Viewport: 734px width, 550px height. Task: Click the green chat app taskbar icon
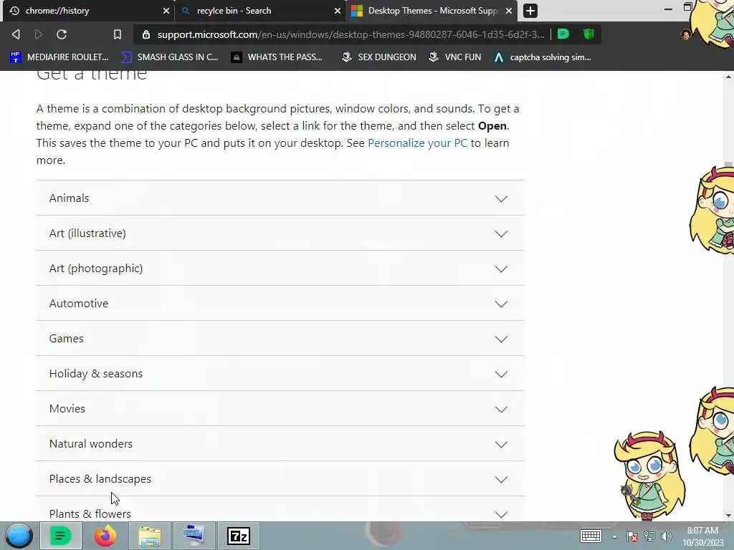(x=60, y=536)
